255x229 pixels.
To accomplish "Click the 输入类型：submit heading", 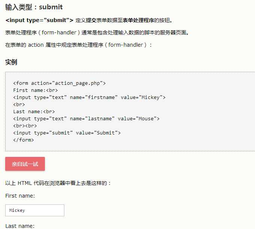I will tap(34, 7).
